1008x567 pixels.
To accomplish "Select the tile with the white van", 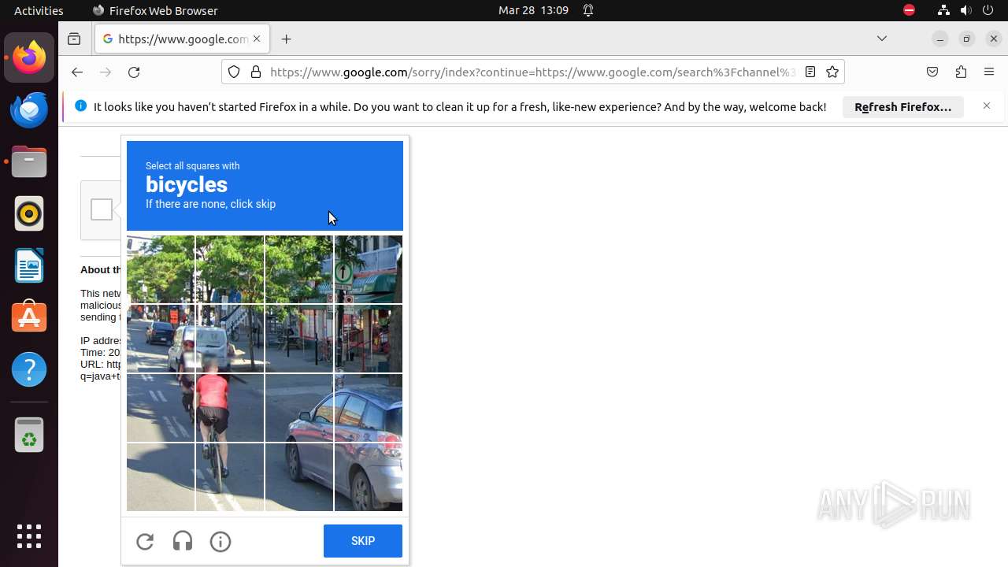I will click(230, 339).
